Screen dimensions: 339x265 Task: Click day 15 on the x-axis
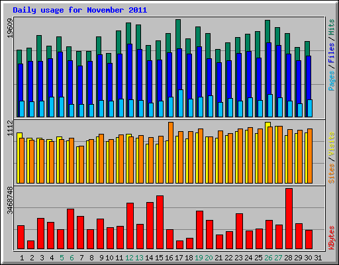coord(159,258)
